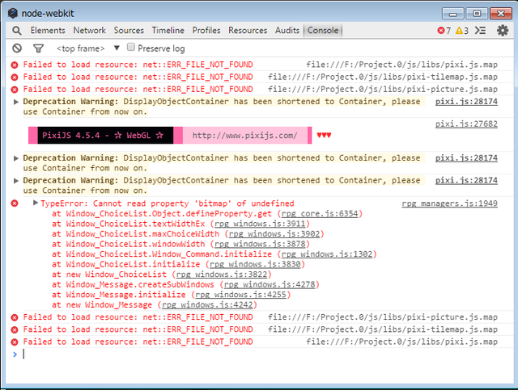This screenshot has height=390, width=518.
Task: Click first pixi-tilemap.js.map file path
Action: [383, 78]
